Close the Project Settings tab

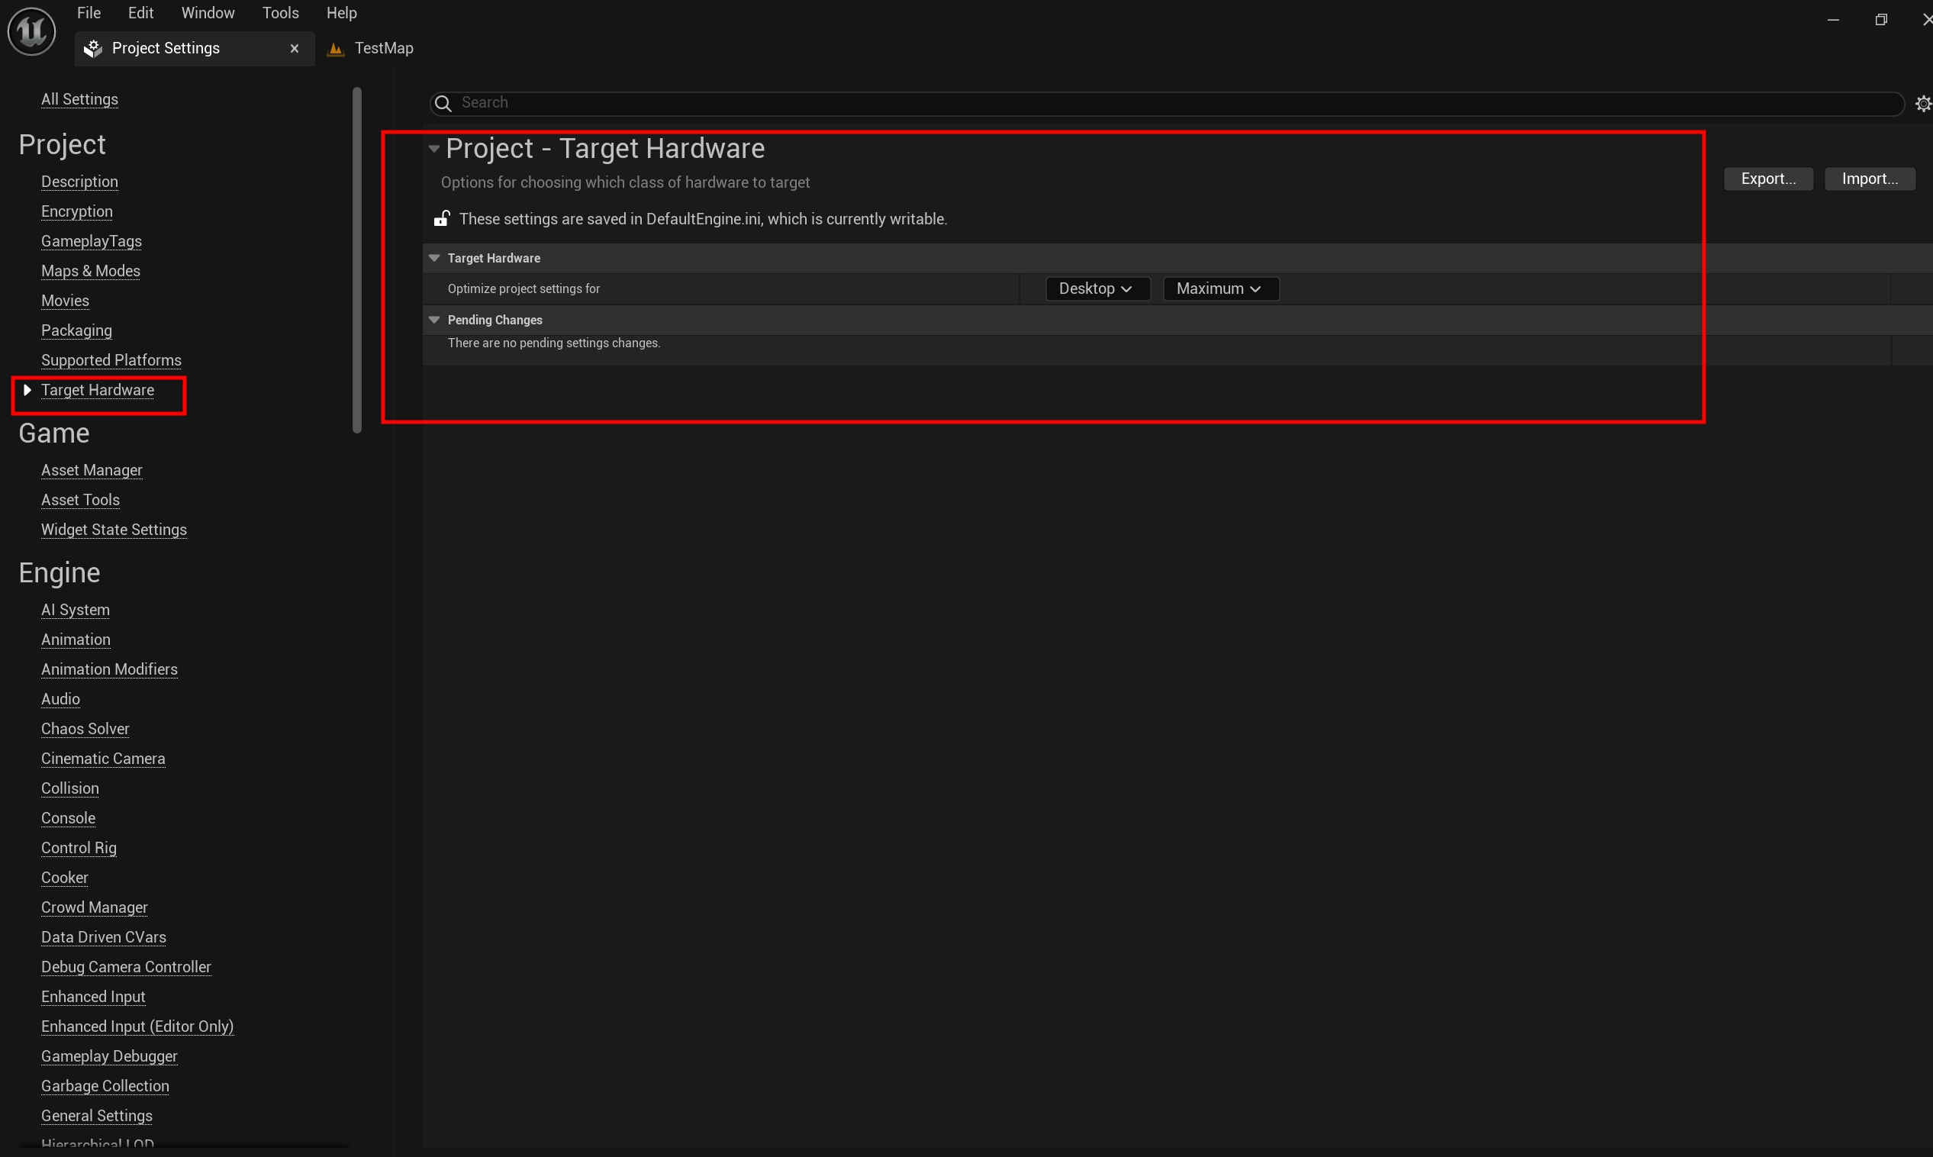coord(295,48)
